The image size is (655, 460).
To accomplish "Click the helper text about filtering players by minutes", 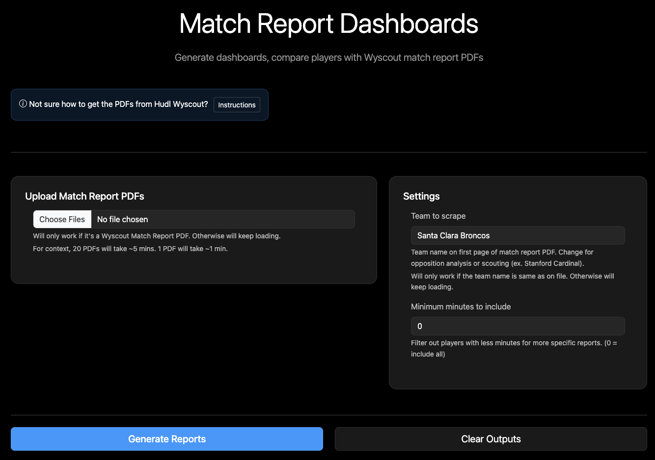I will [514, 348].
